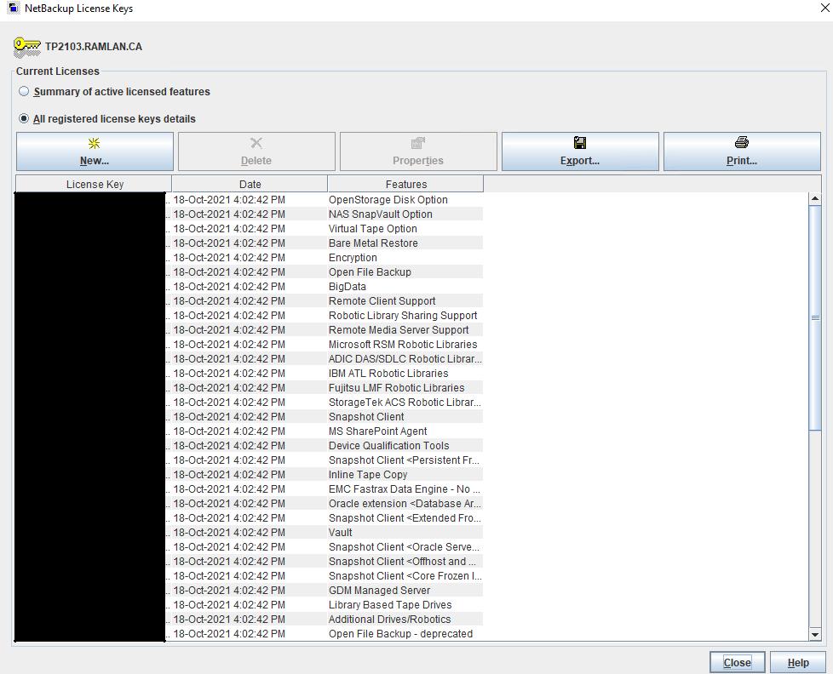Click the yellow key icon beside TP2103.RAMLAN.CA

click(x=27, y=47)
